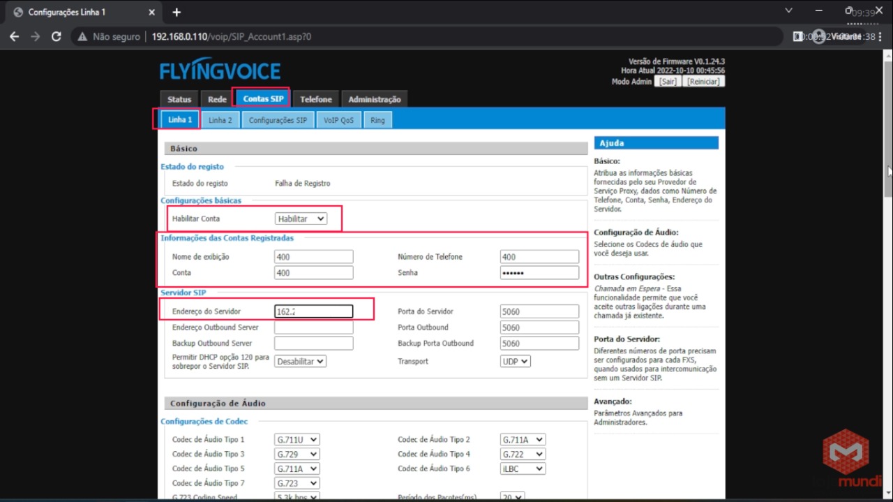Open the Telefone tab

click(316, 99)
